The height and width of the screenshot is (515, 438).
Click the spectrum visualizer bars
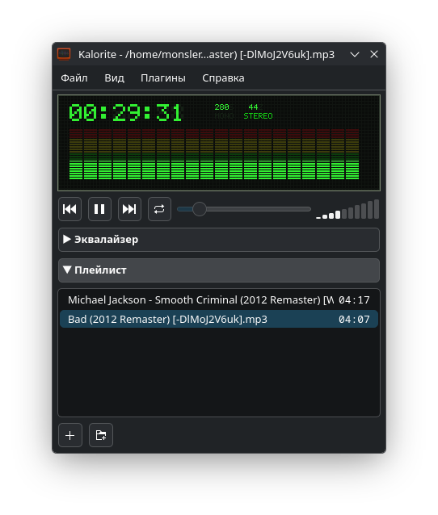(214, 154)
